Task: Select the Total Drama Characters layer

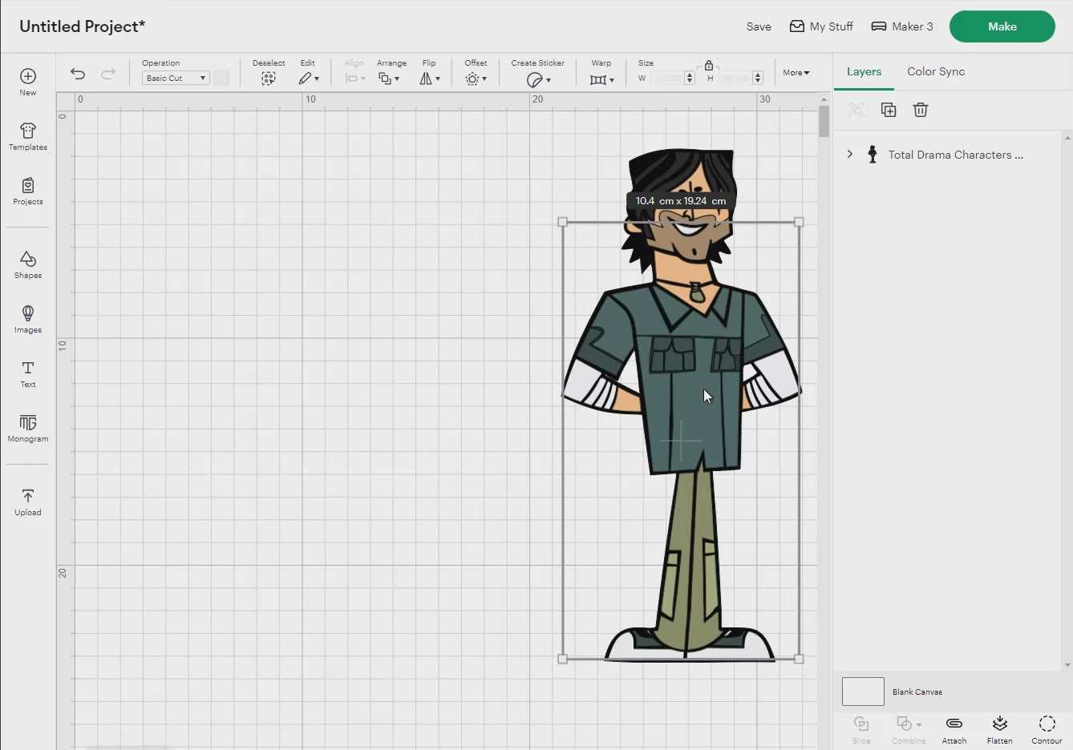Action: tap(947, 155)
